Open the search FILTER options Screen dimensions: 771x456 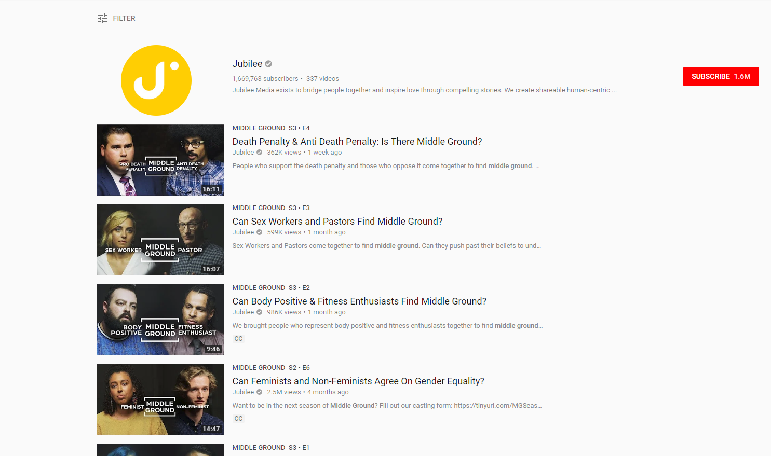(116, 18)
